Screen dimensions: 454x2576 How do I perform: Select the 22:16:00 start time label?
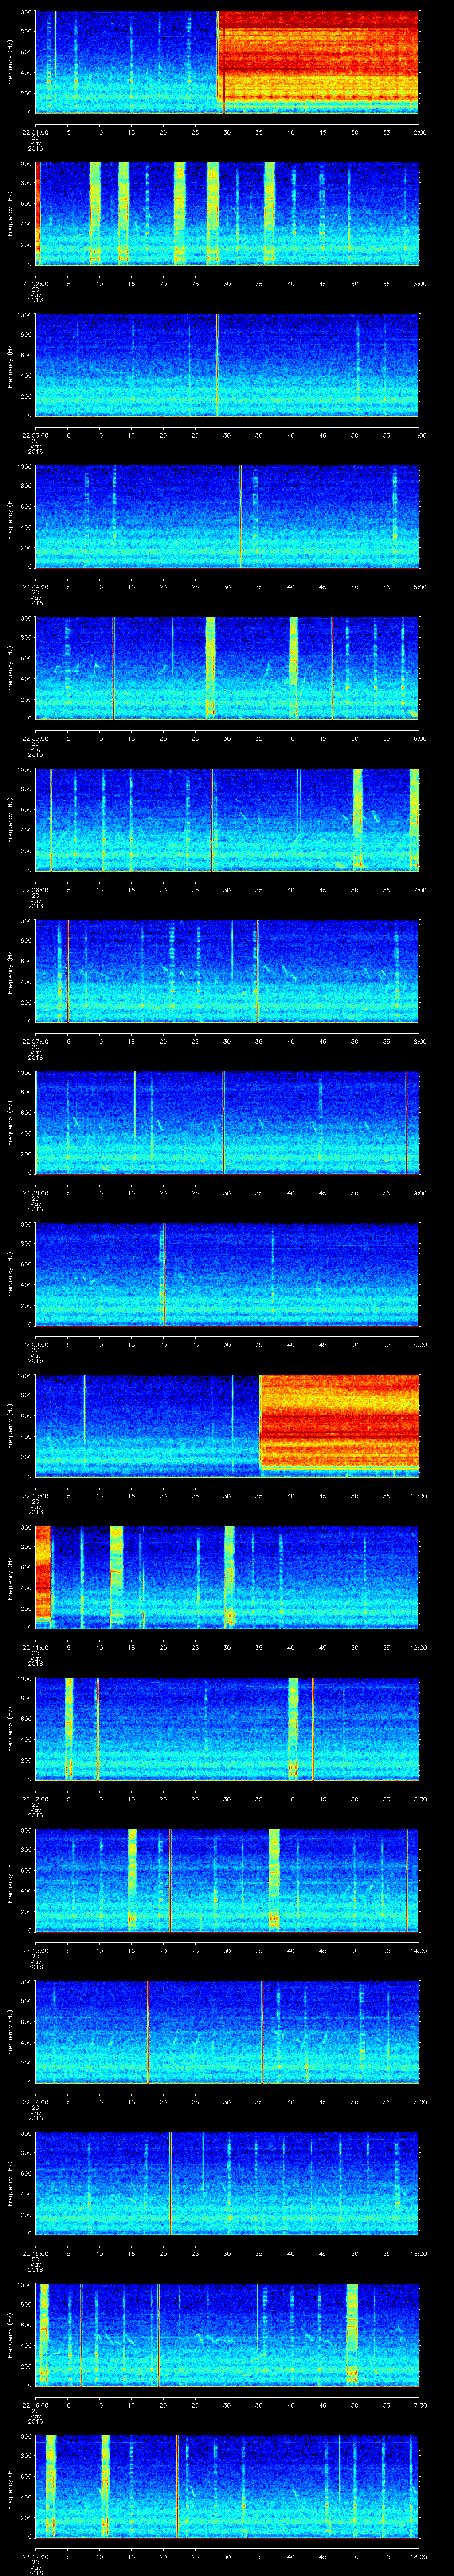pyautogui.click(x=35, y=2404)
